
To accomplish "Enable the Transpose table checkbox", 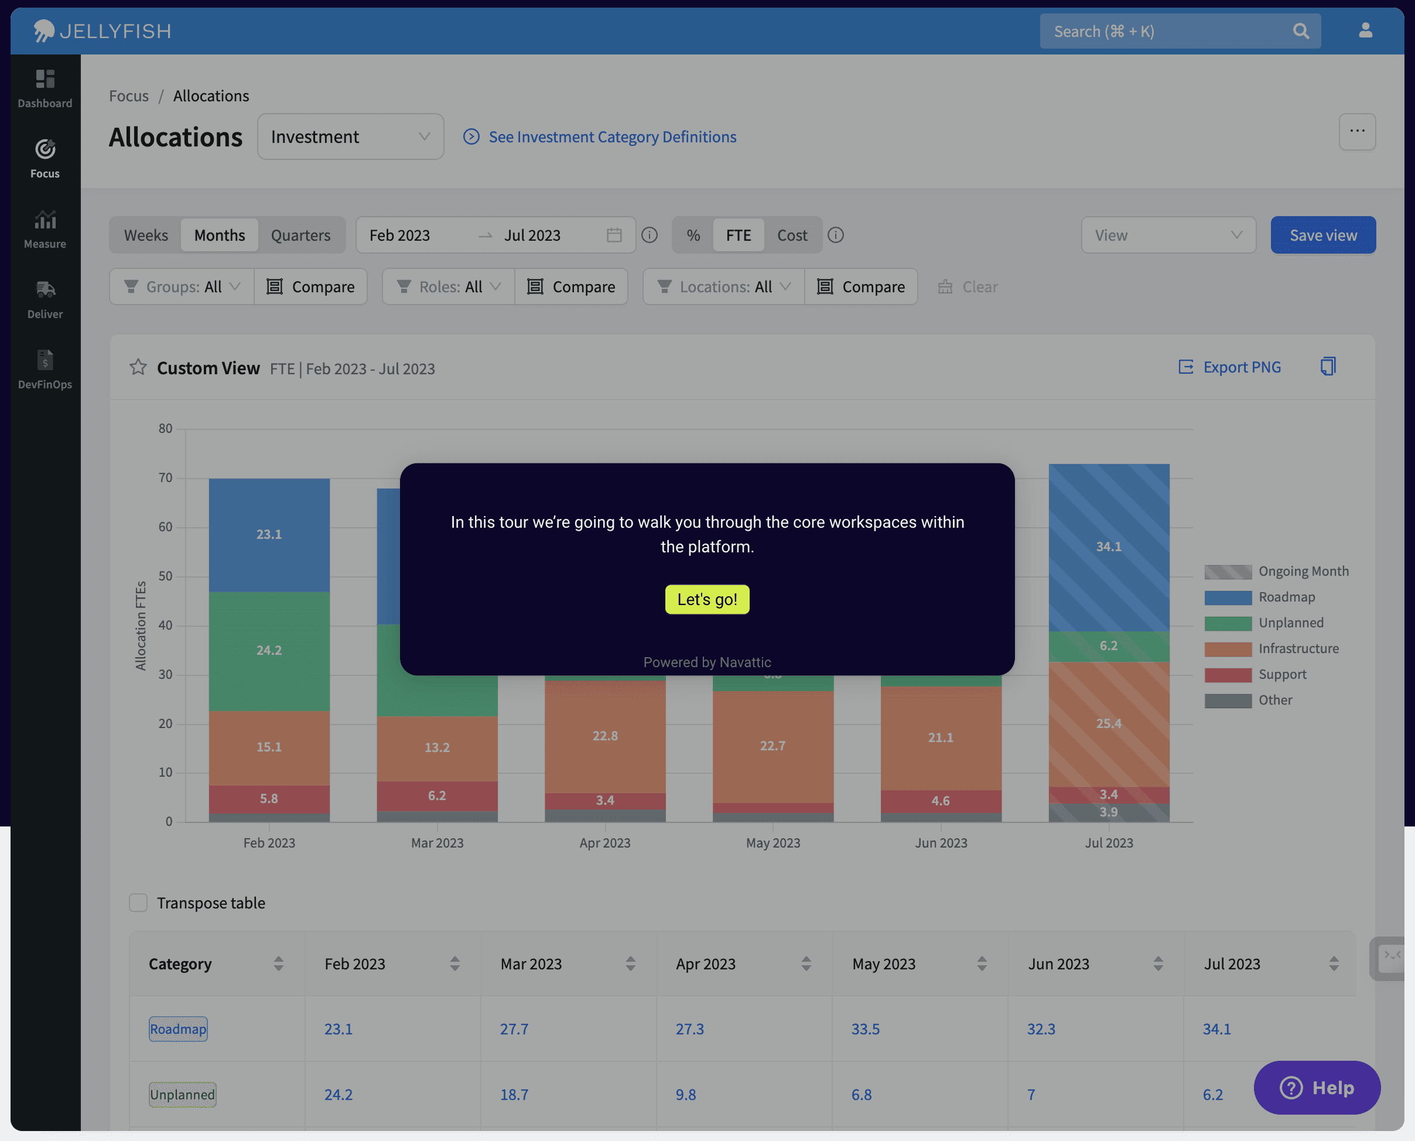I will [138, 903].
